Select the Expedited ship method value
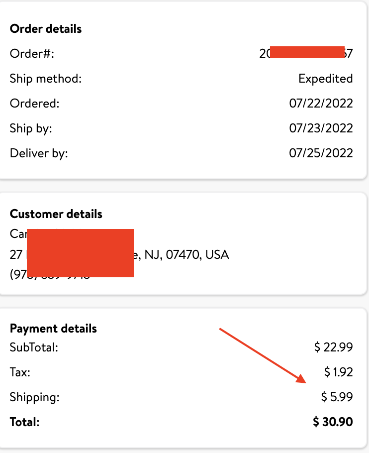This screenshot has width=369, height=453. point(325,79)
